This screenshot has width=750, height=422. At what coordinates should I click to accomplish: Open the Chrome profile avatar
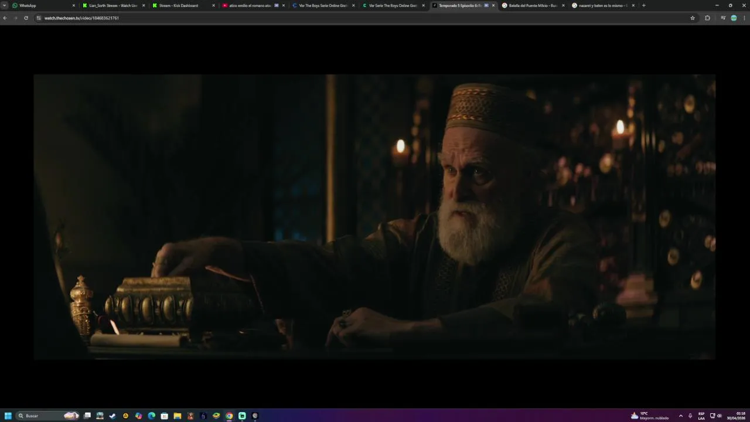click(x=734, y=18)
